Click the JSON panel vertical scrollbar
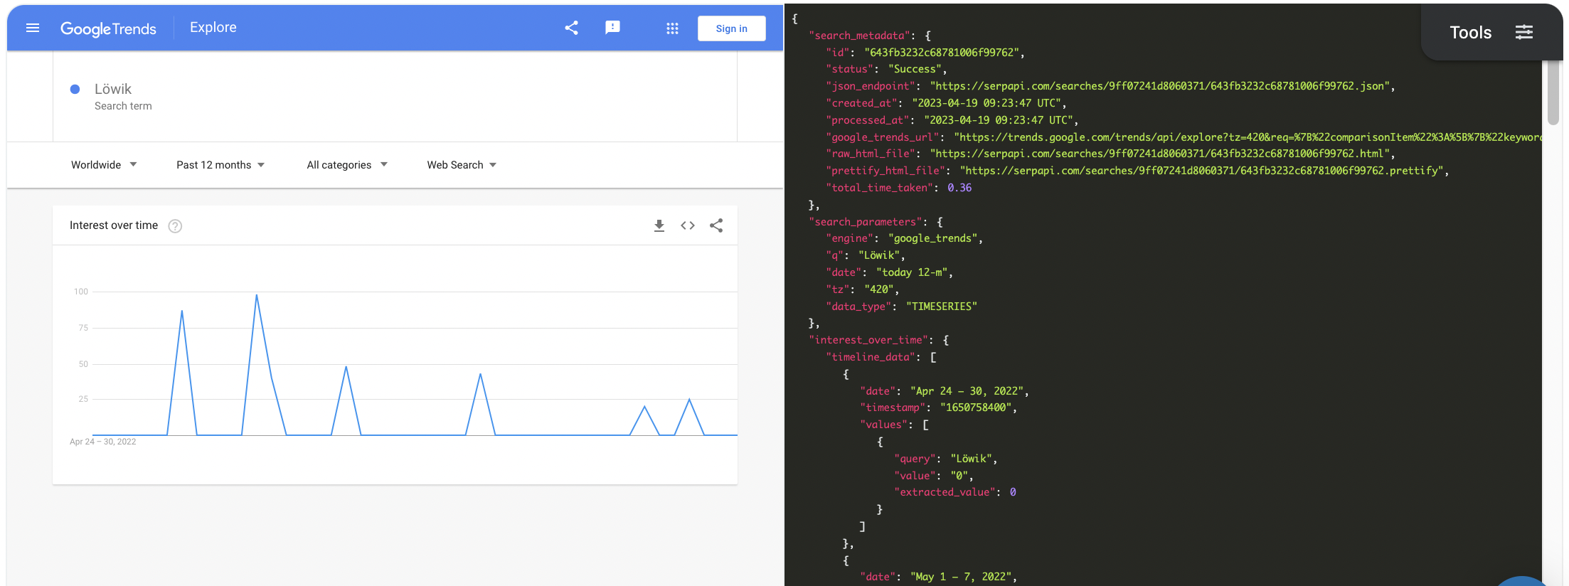This screenshot has width=1569, height=586. click(1553, 92)
